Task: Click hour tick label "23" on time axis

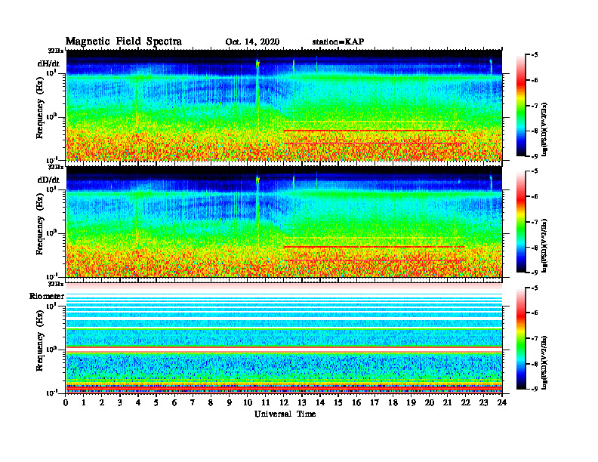Action: [483, 403]
